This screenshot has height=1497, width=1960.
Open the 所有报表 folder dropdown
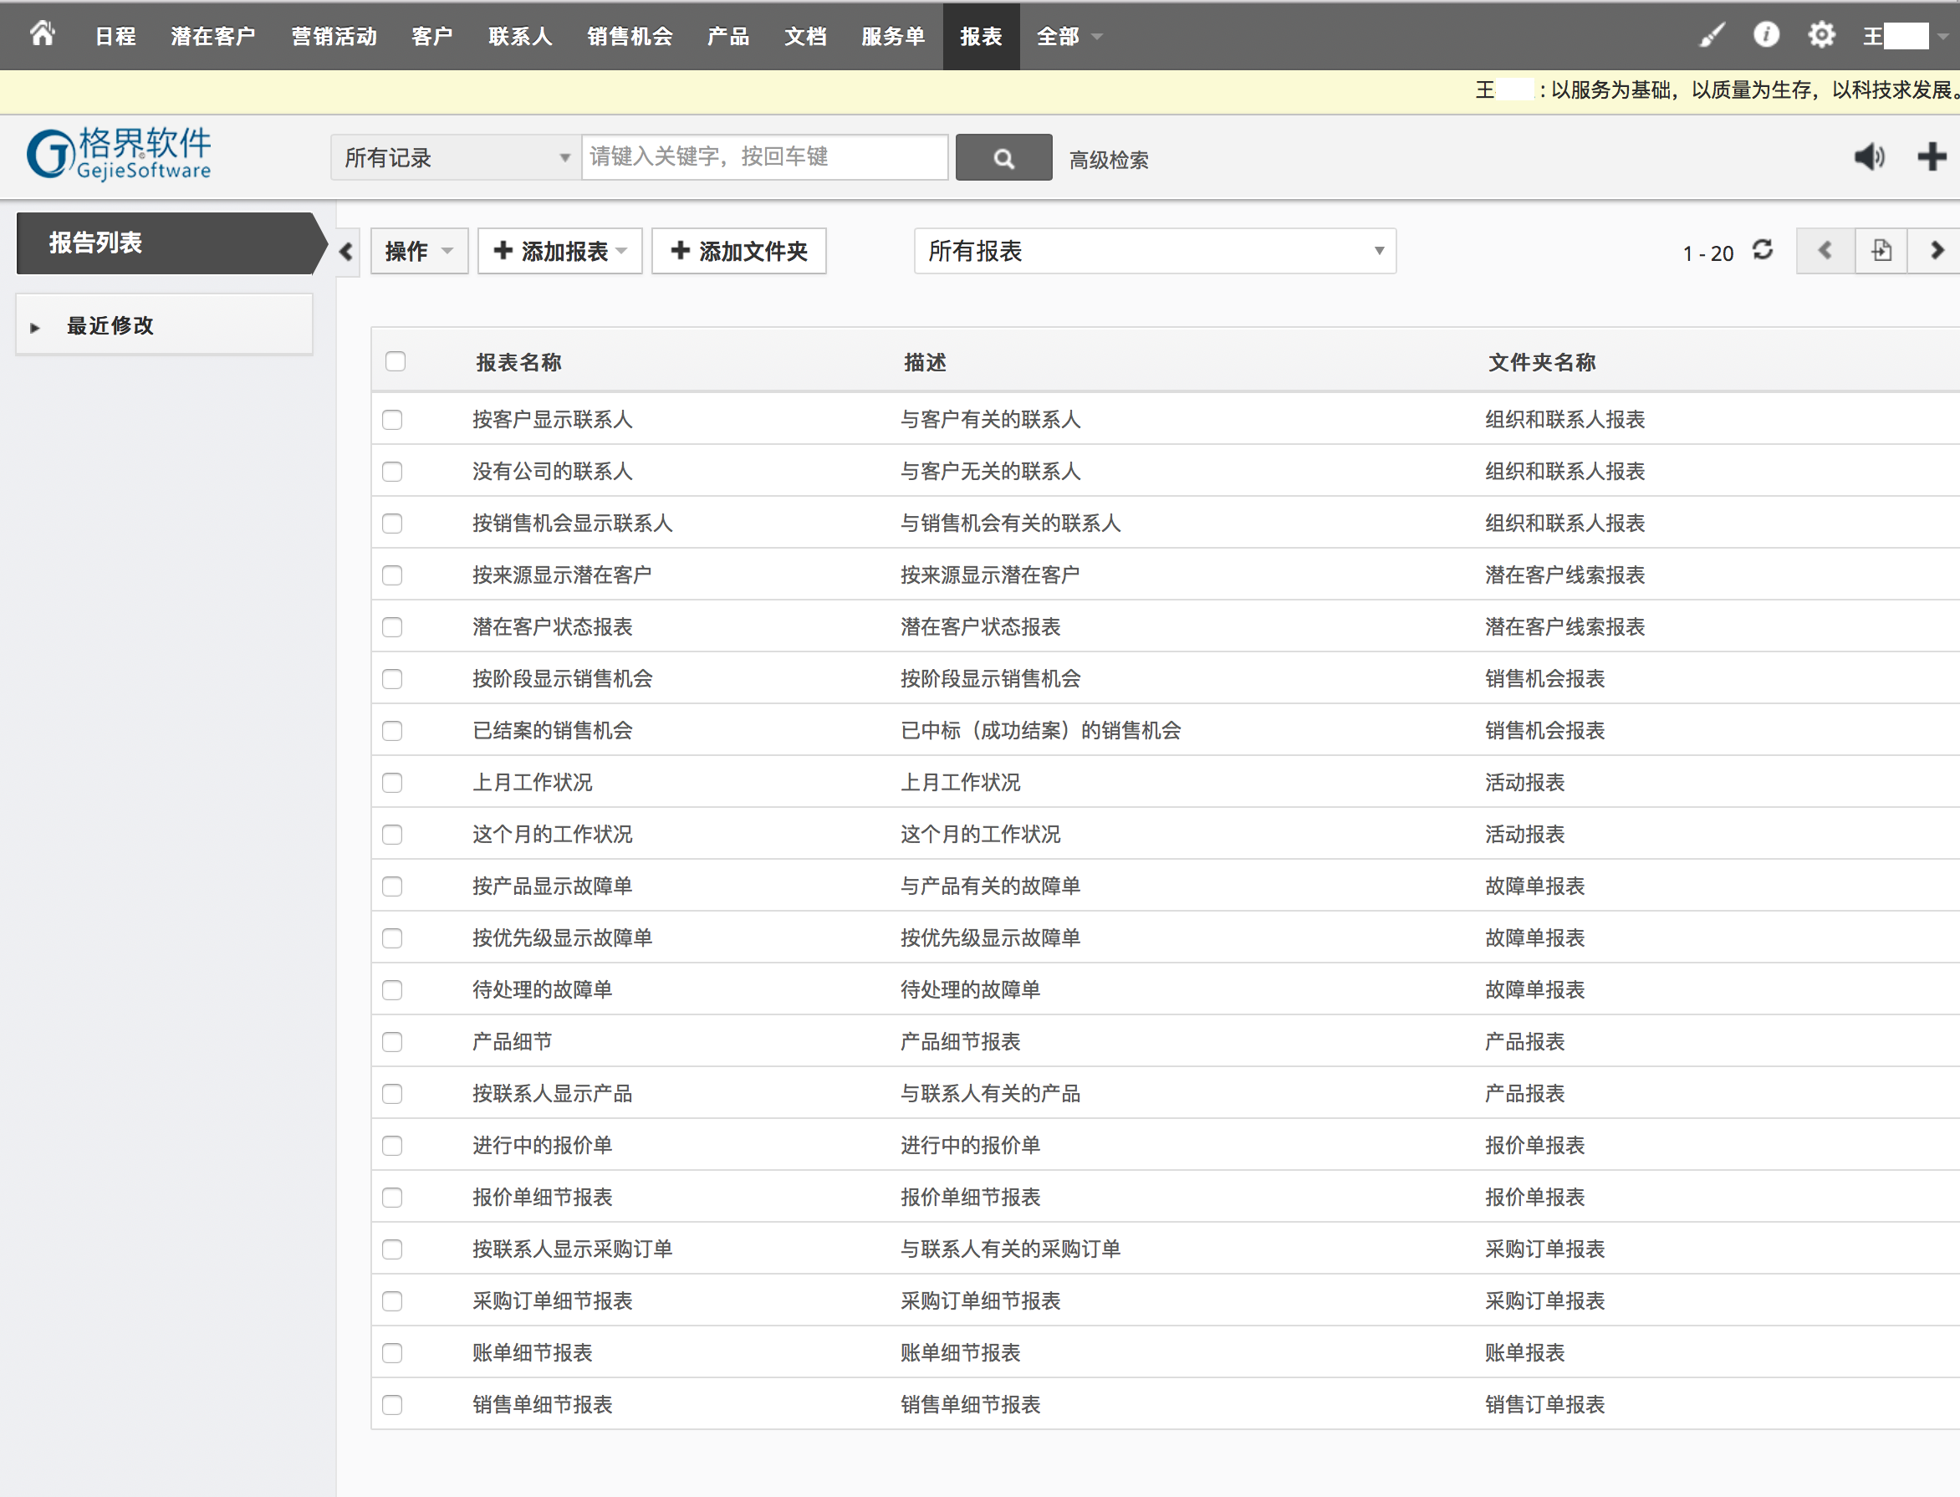(1154, 251)
